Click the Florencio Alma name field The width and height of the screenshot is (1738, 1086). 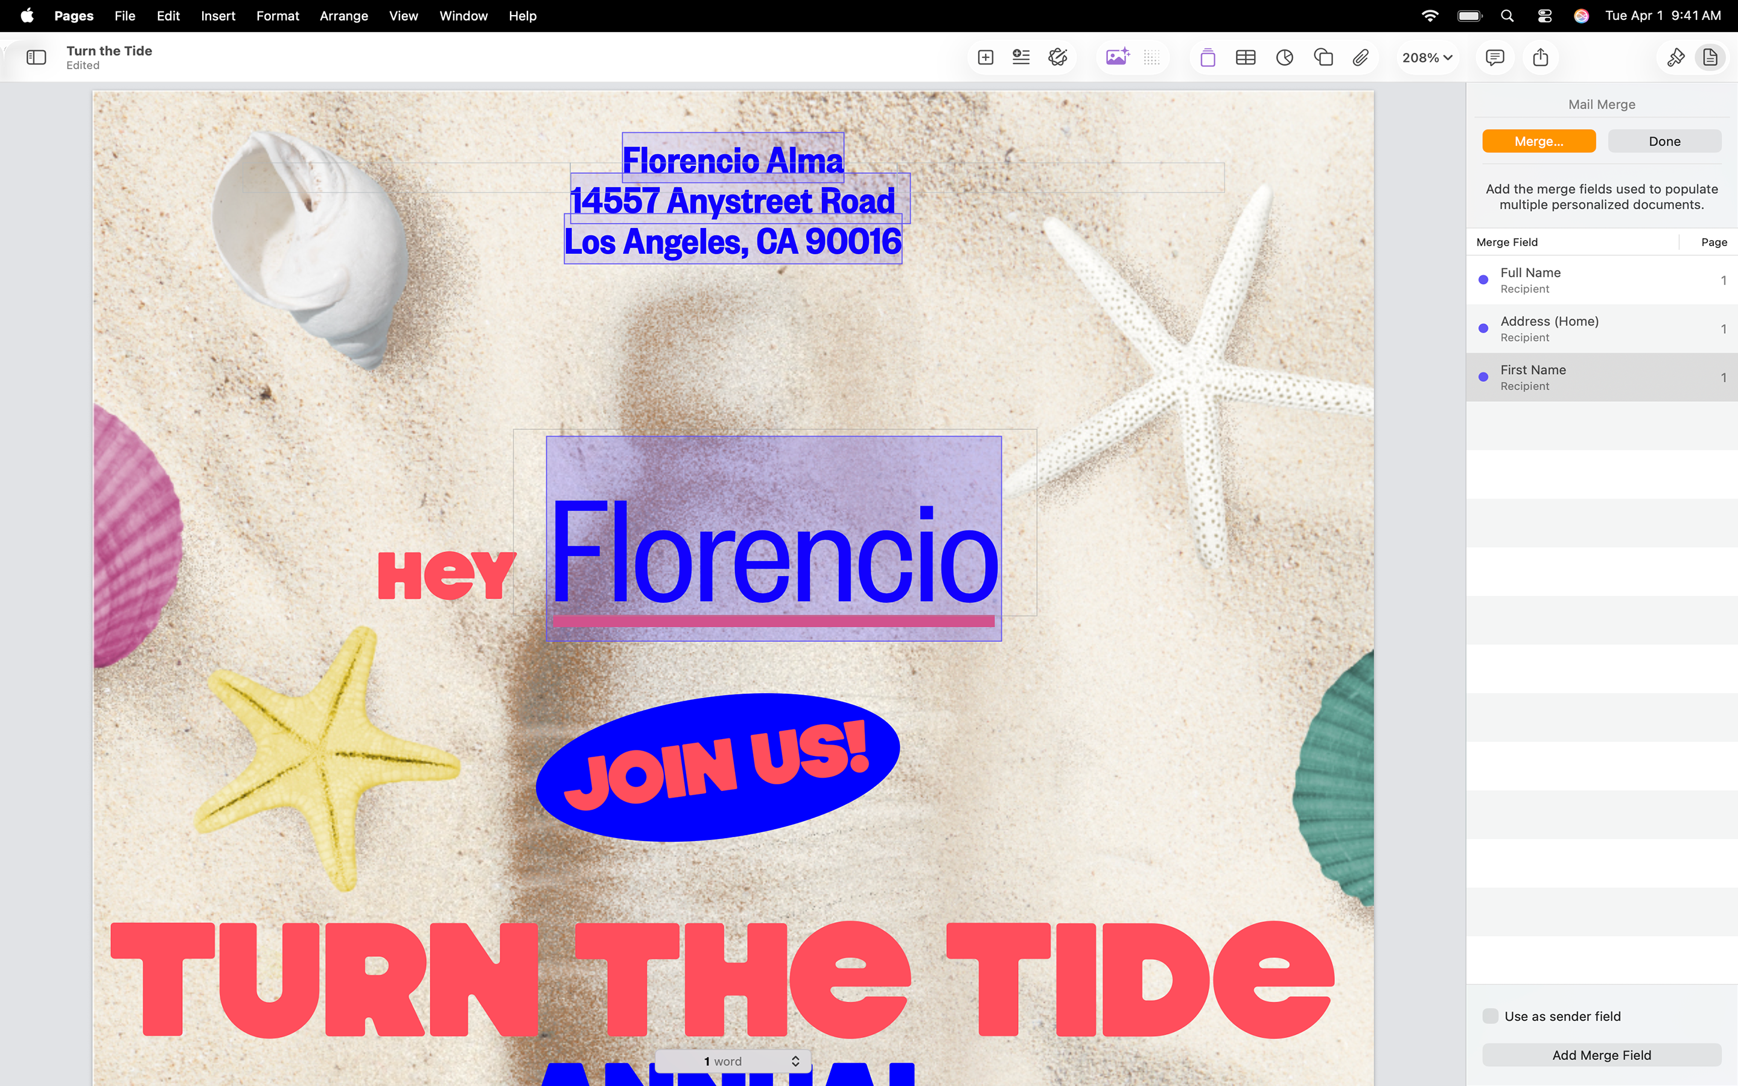733,159
